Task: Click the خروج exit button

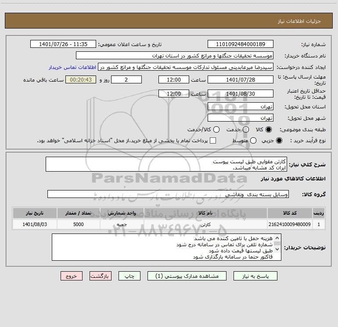Action: 72,276
